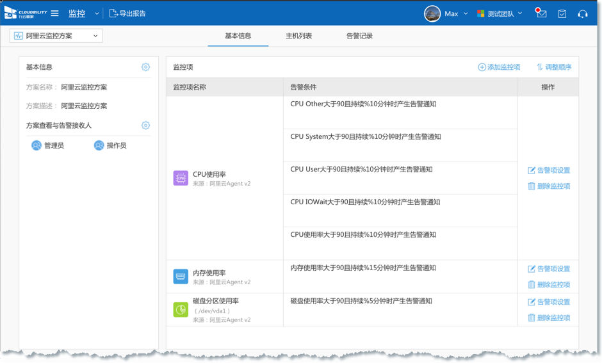Select the 操作员 role

[110, 146]
